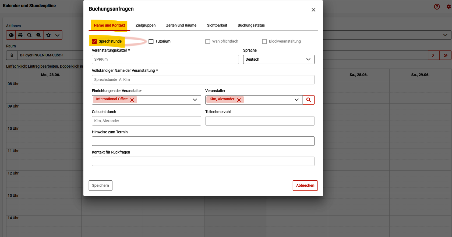Image resolution: width=452 pixels, height=237 pixels.
Task: Click the 12 Uhr time label
Action: point(13,173)
